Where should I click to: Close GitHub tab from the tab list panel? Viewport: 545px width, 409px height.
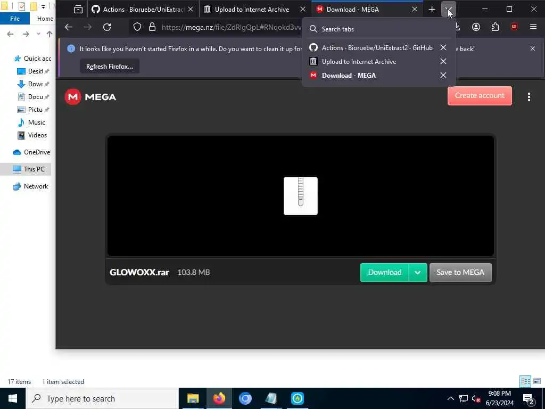443,47
